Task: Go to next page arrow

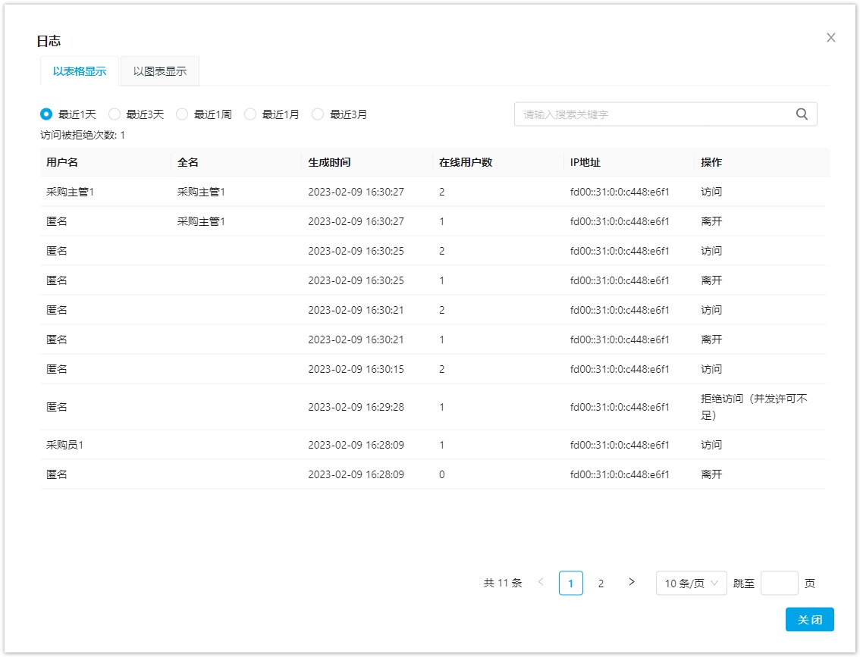Action: 632,582
